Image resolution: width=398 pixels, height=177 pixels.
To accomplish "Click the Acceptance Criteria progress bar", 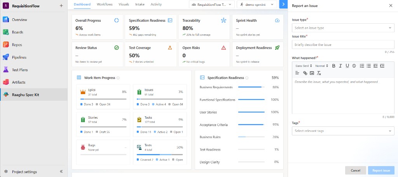I will coord(251,125).
